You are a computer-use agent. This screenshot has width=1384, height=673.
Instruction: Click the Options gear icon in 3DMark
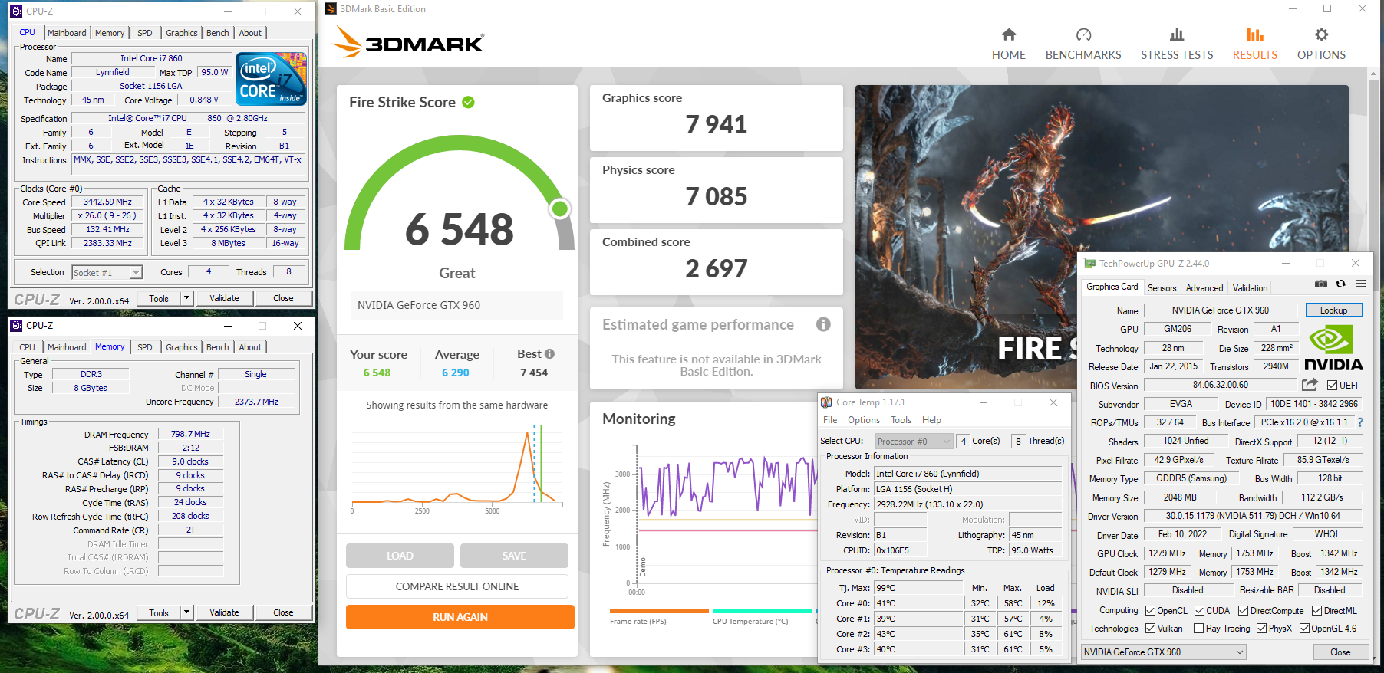[1320, 35]
